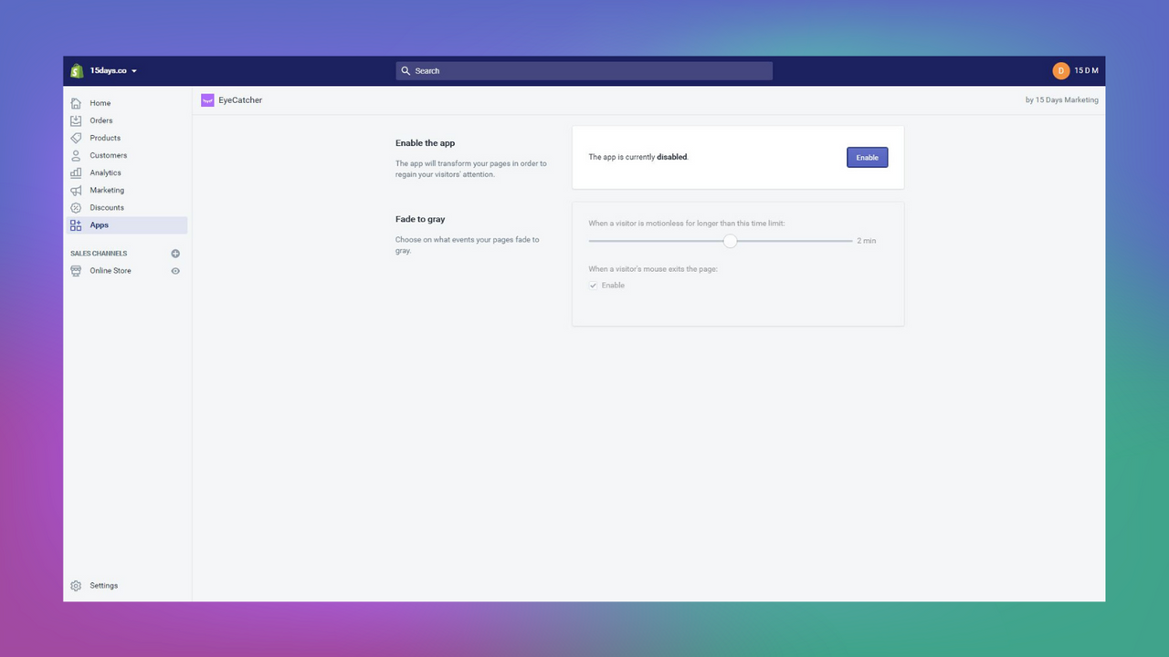Open the 15days.co store dropdown
The width and height of the screenshot is (1169, 657).
[x=113, y=70]
